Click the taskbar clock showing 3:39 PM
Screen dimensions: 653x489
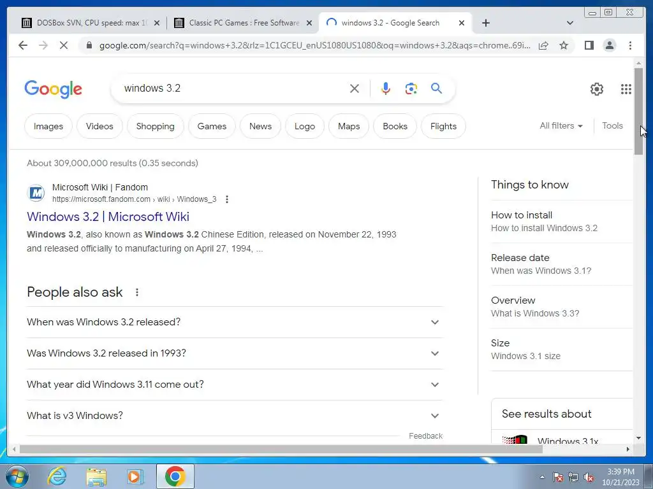click(620, 477)
